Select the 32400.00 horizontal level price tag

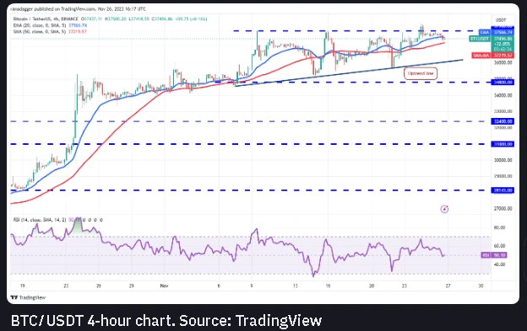(503, 121)
